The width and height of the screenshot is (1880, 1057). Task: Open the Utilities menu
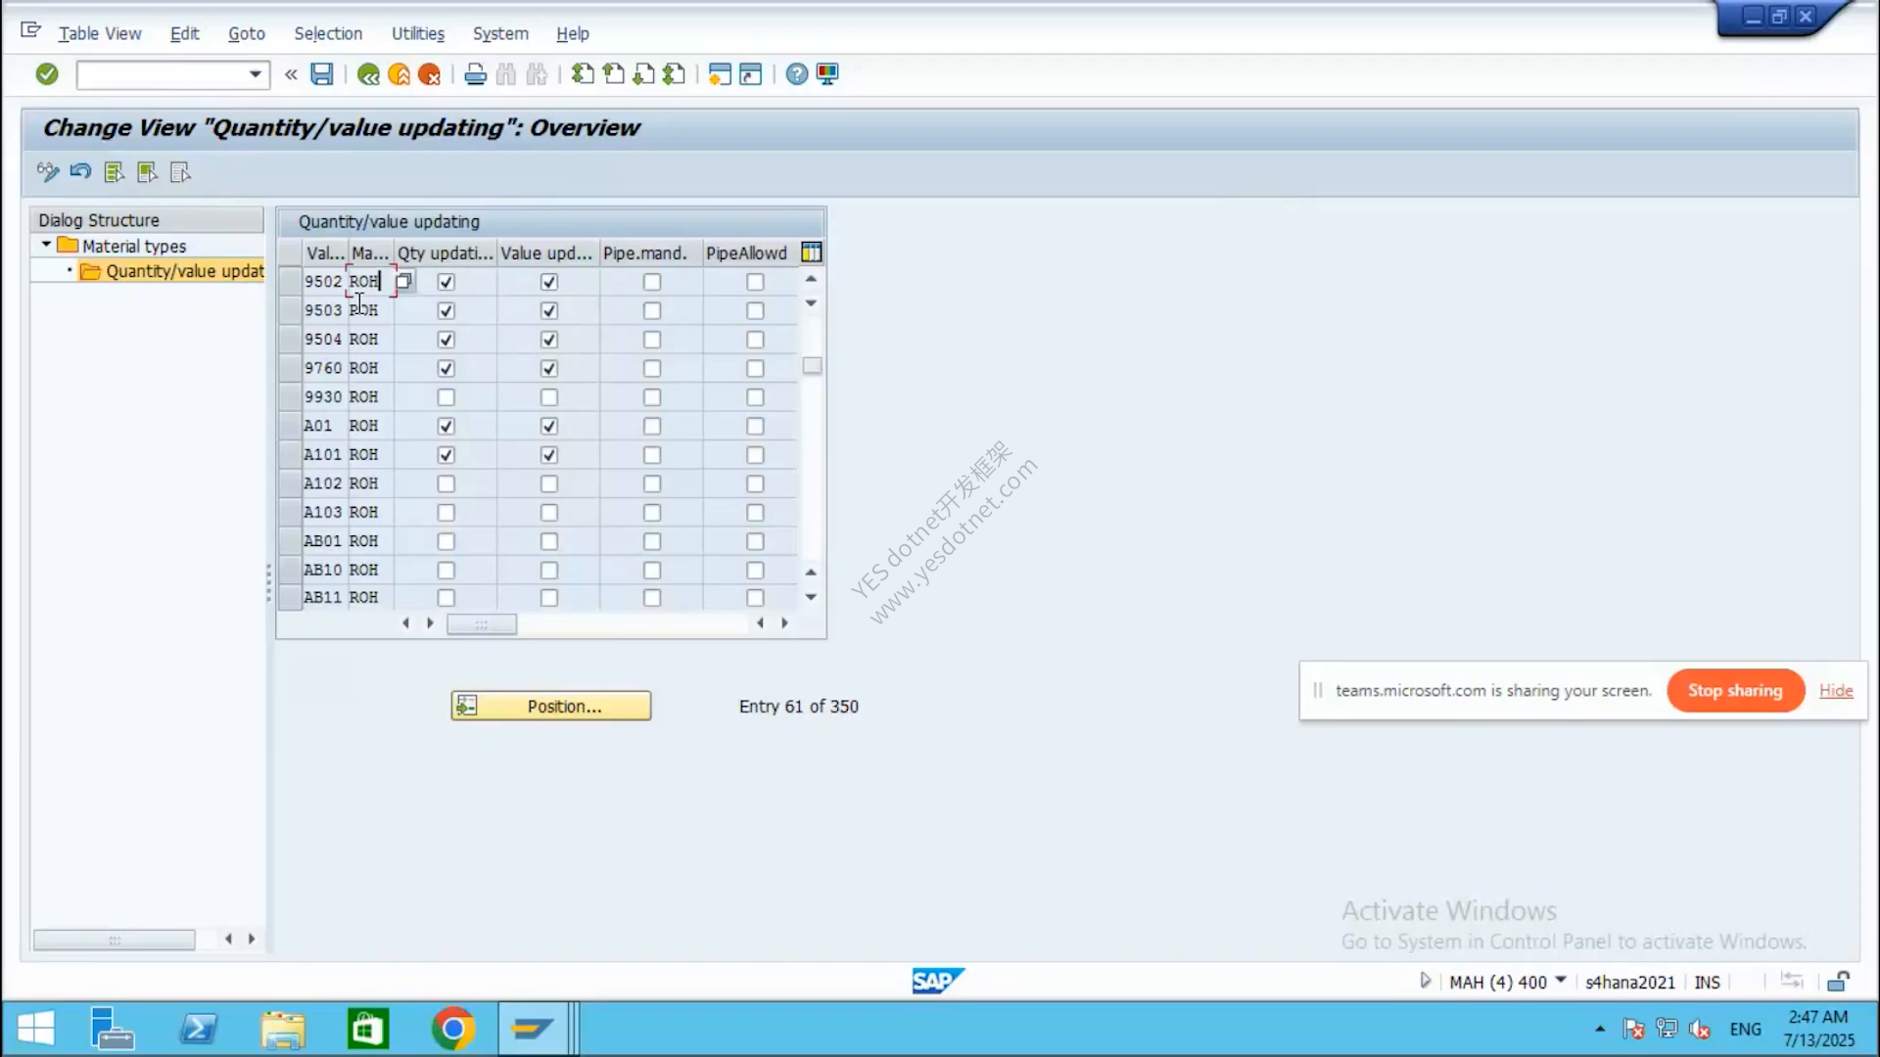click(418, 33)
